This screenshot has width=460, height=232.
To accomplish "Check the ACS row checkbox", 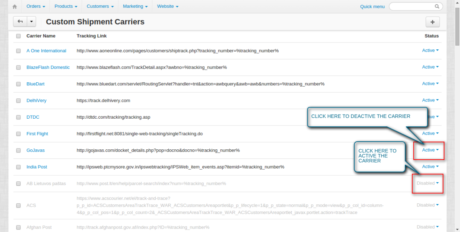I will (18, 206).
